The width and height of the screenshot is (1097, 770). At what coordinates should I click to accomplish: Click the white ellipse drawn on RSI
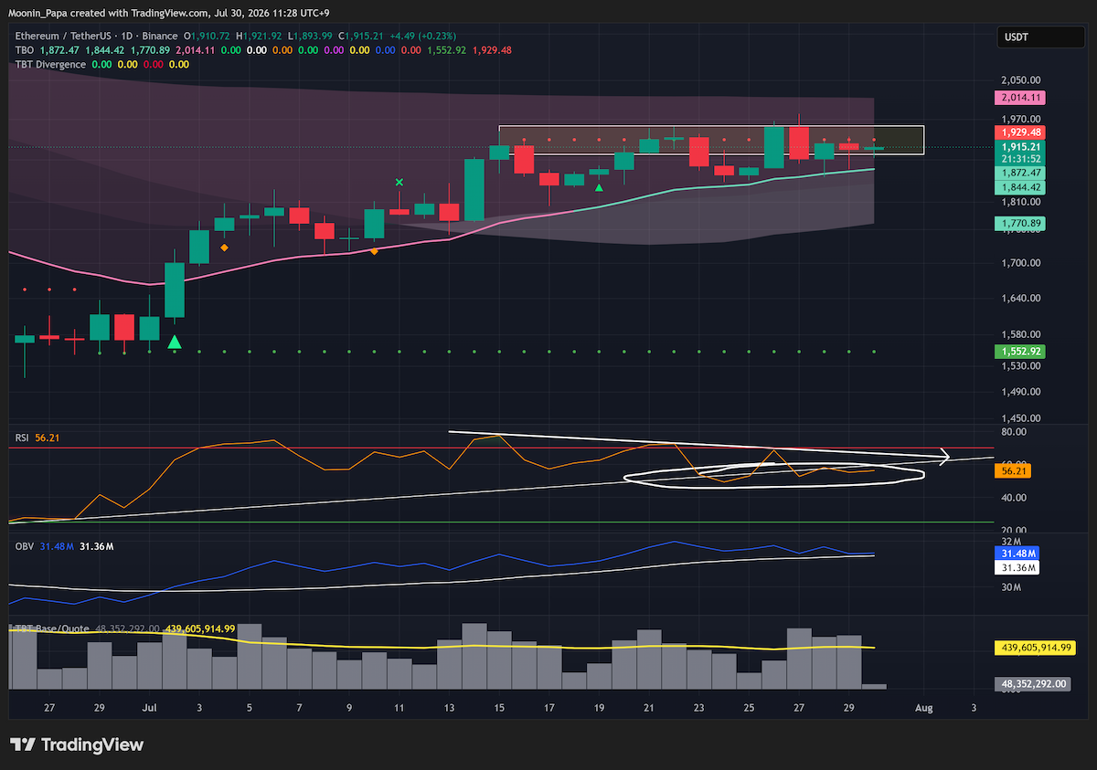pos(773,475)
